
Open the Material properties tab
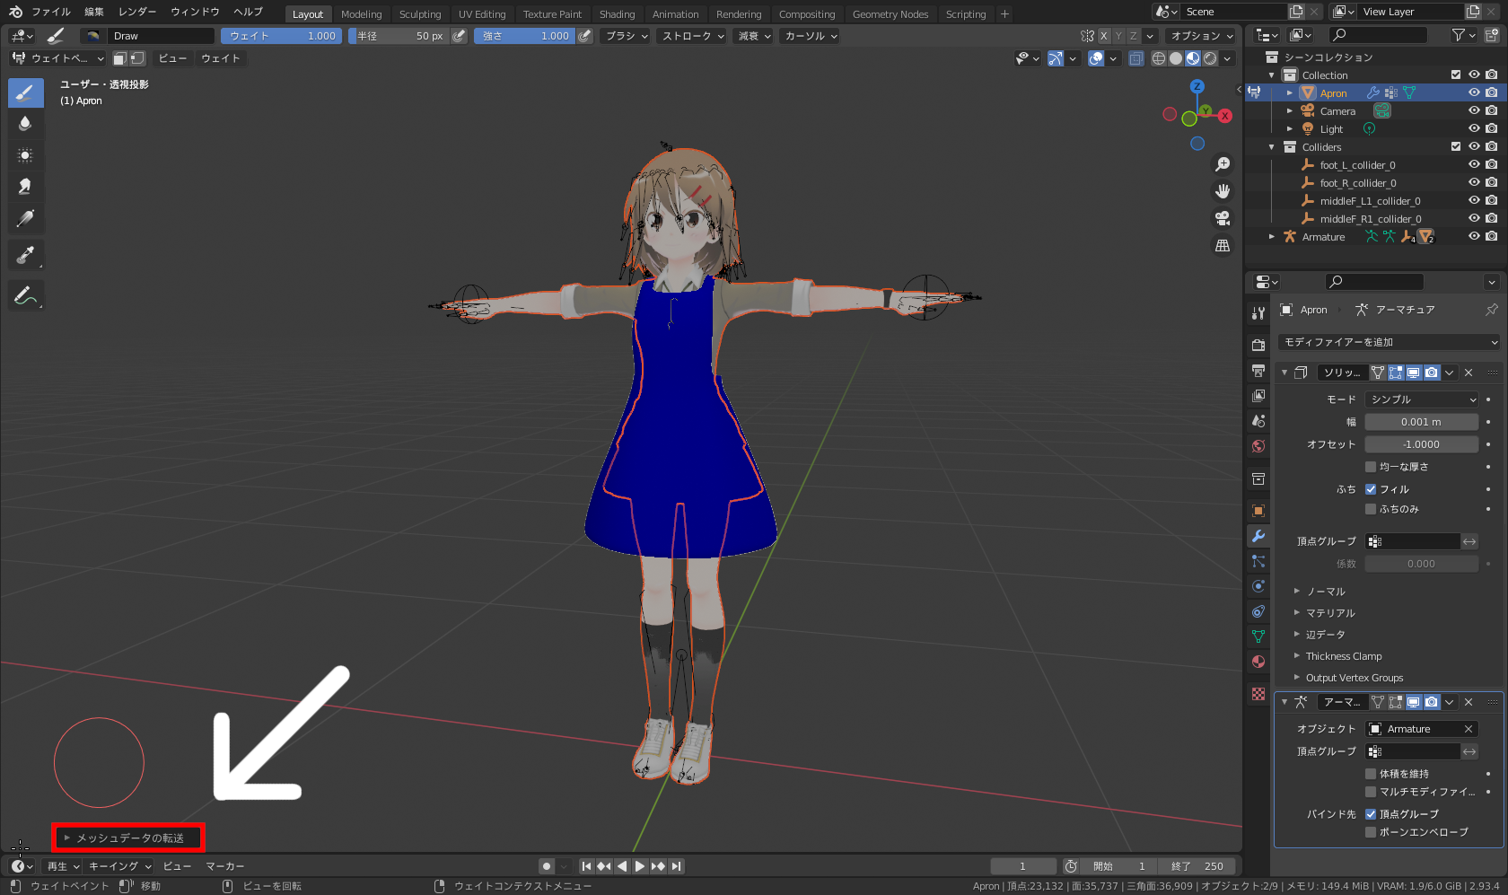coord(1258,661)
